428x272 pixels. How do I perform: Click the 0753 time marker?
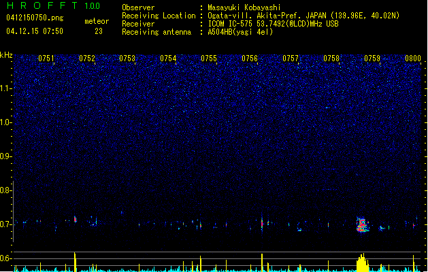(127, 58)
